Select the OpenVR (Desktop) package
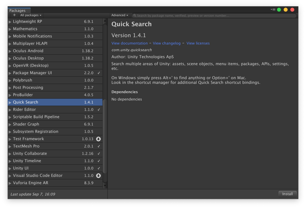306x208 pixels. tap(55, 66)
